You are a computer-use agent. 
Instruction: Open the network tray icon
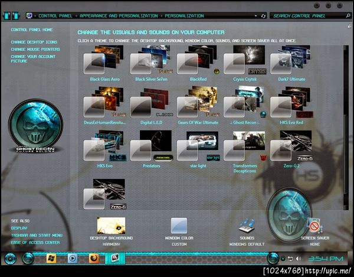click(x=290, y=259)
